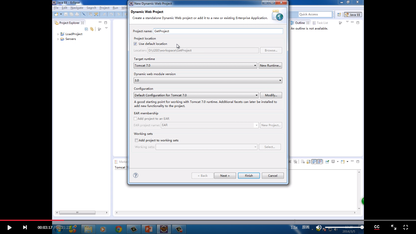Click the help question mark icon in dialog
The width and height of the screenshot is (416, 234).
tap(136, 175)
